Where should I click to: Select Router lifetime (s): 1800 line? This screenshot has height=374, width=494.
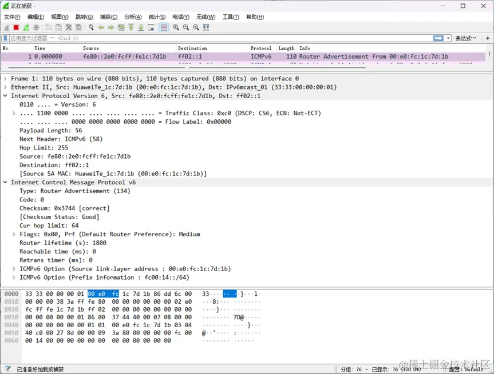pos(63,243)
